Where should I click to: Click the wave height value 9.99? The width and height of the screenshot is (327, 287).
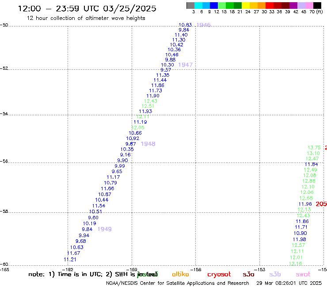pyautogui.click(x=120, y=166)
